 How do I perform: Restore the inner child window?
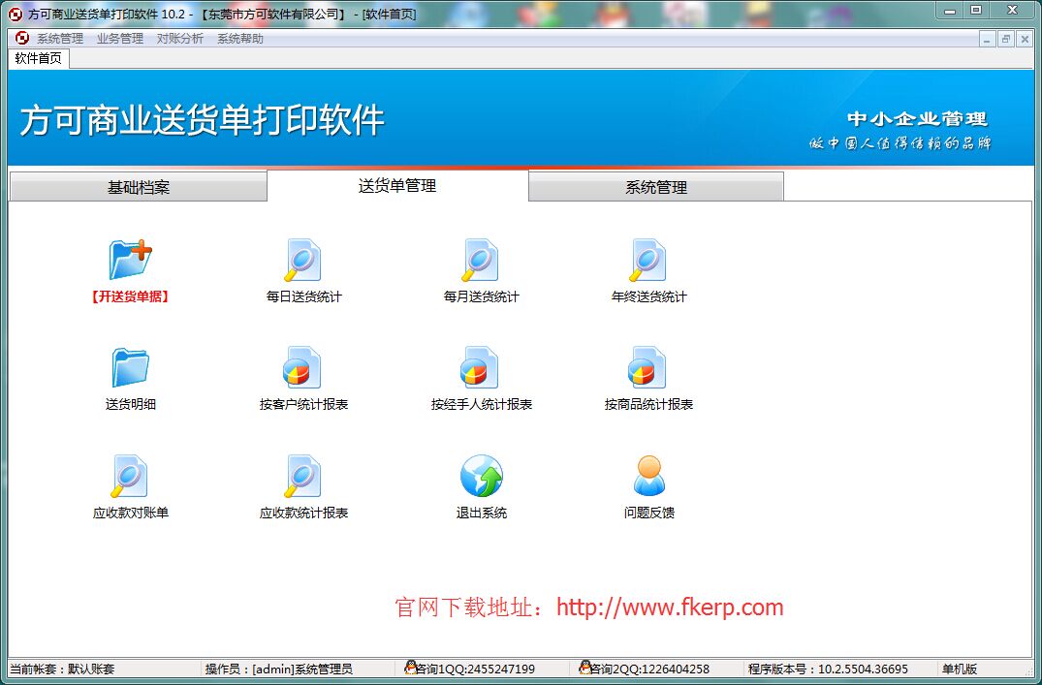point(1005,39)
